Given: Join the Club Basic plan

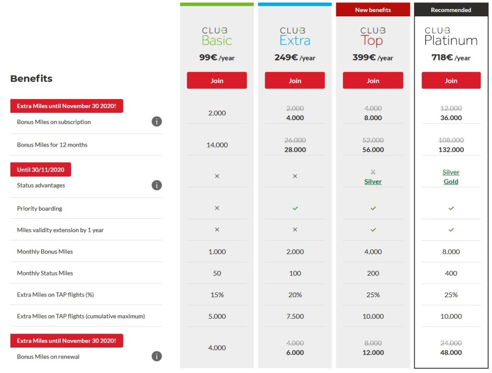Looking at the screenshot, I should (217, 80).
